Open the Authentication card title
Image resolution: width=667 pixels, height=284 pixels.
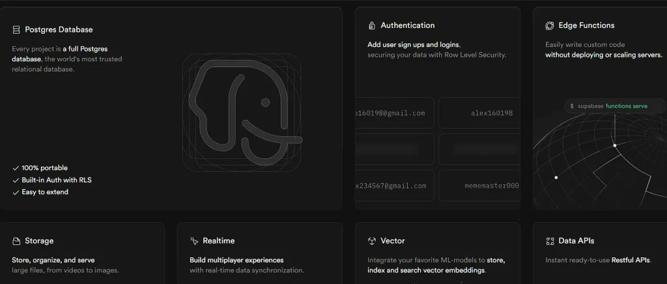(x=408, y=25)
